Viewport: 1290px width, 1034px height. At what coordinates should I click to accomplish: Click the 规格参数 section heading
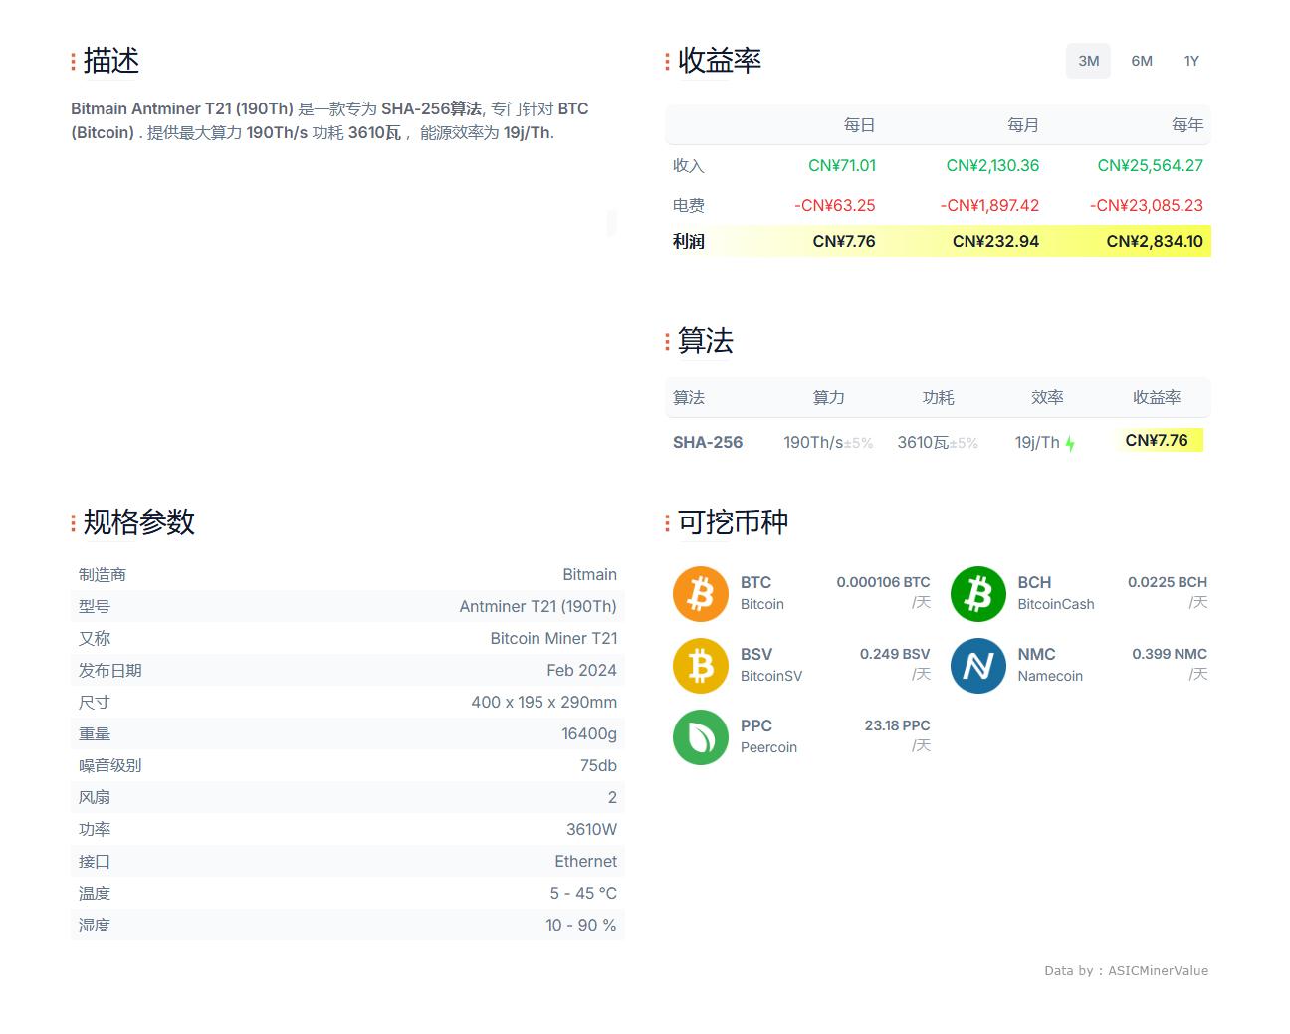coord(139,521)
